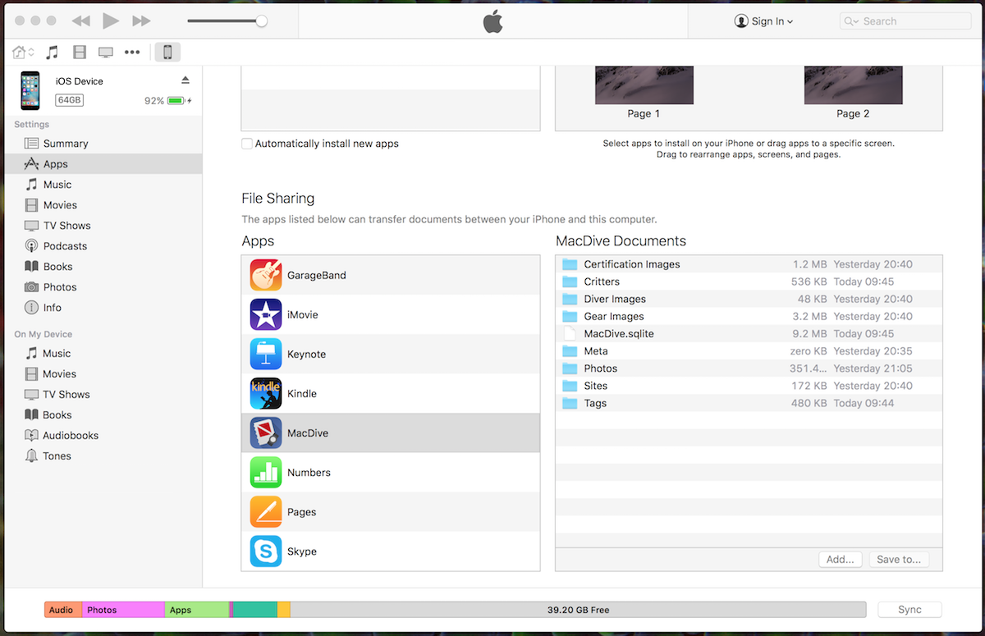Select the MacDive.sqlite file
The height and width of the screenshot is (636, 985).
pos(749,333)
